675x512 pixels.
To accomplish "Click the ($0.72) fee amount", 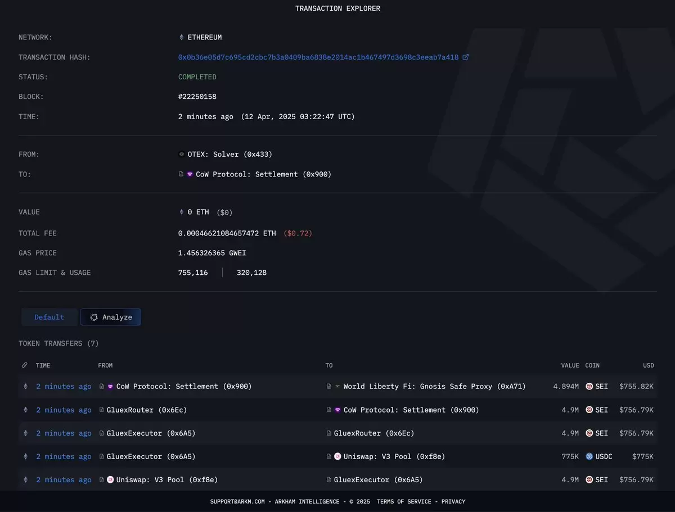I will 298,233.
